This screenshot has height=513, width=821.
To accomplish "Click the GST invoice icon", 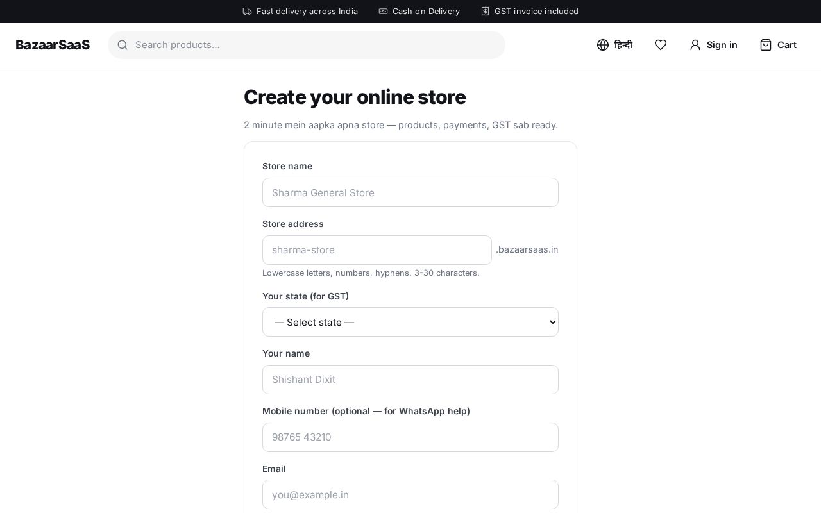I will pyautogui.click(x=485, y=11).
